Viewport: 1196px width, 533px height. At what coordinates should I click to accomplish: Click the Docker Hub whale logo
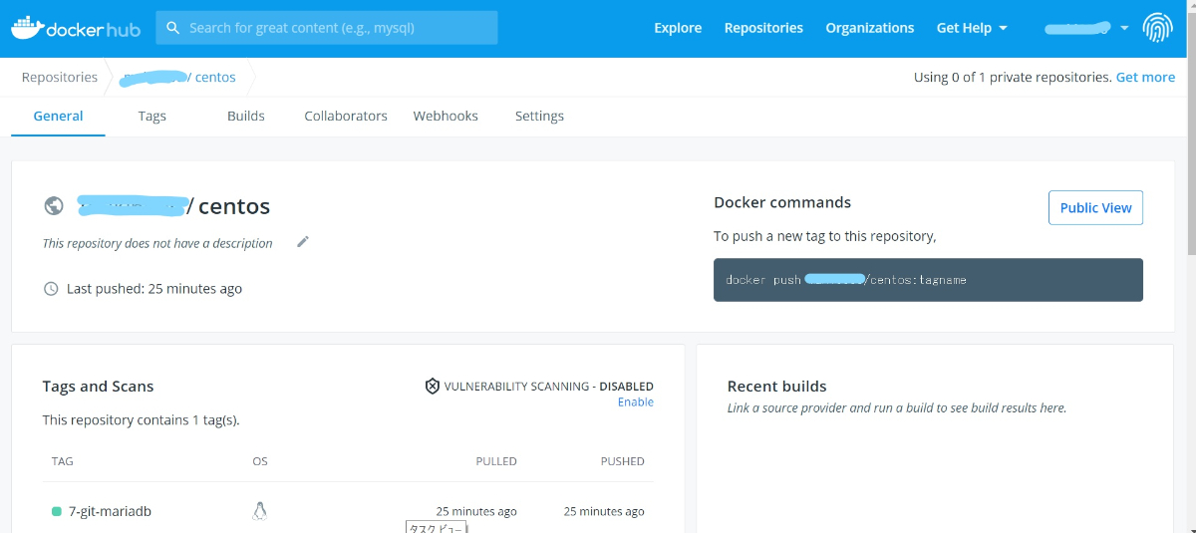click(x=76, y=28)
